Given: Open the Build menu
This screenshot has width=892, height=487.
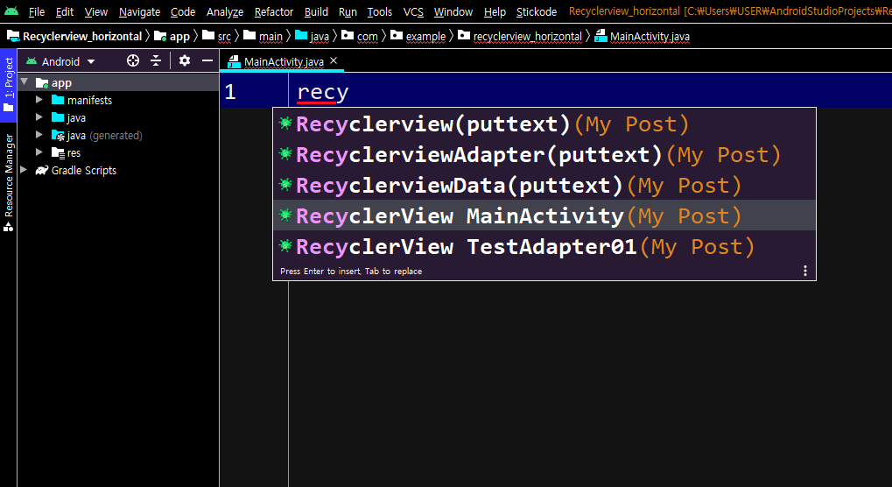Looking at the screenshot, I should pos(316,12).
